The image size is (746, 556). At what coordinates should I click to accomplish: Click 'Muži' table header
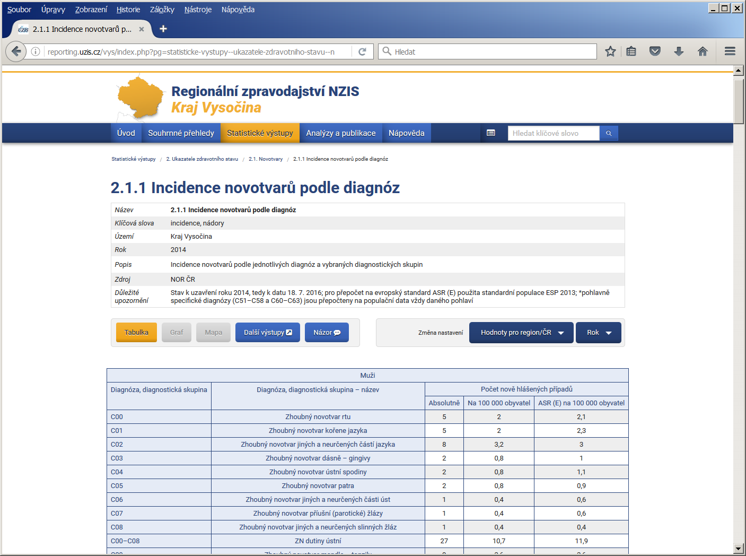pos(367,376)
